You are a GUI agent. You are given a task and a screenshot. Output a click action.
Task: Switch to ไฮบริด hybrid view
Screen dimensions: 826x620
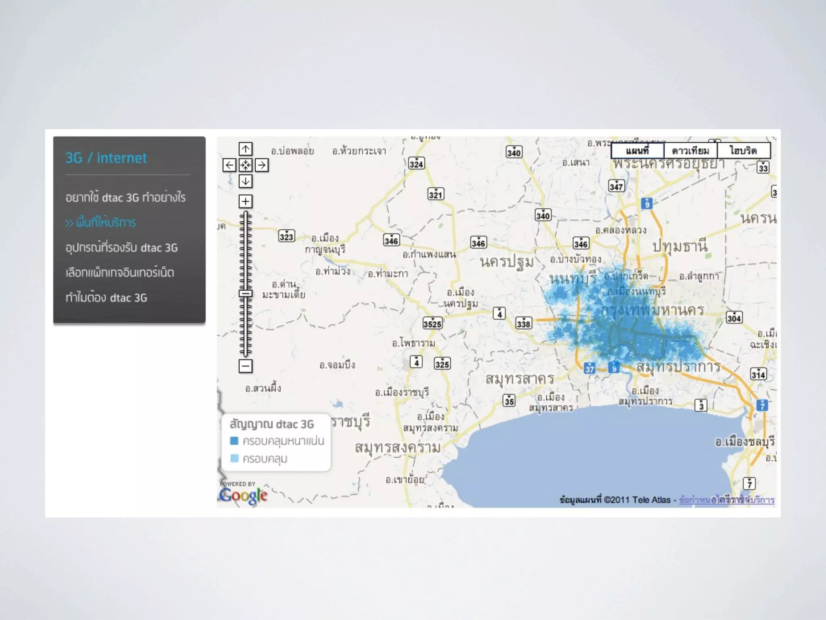pyautogui.click(x=743, y=151)
